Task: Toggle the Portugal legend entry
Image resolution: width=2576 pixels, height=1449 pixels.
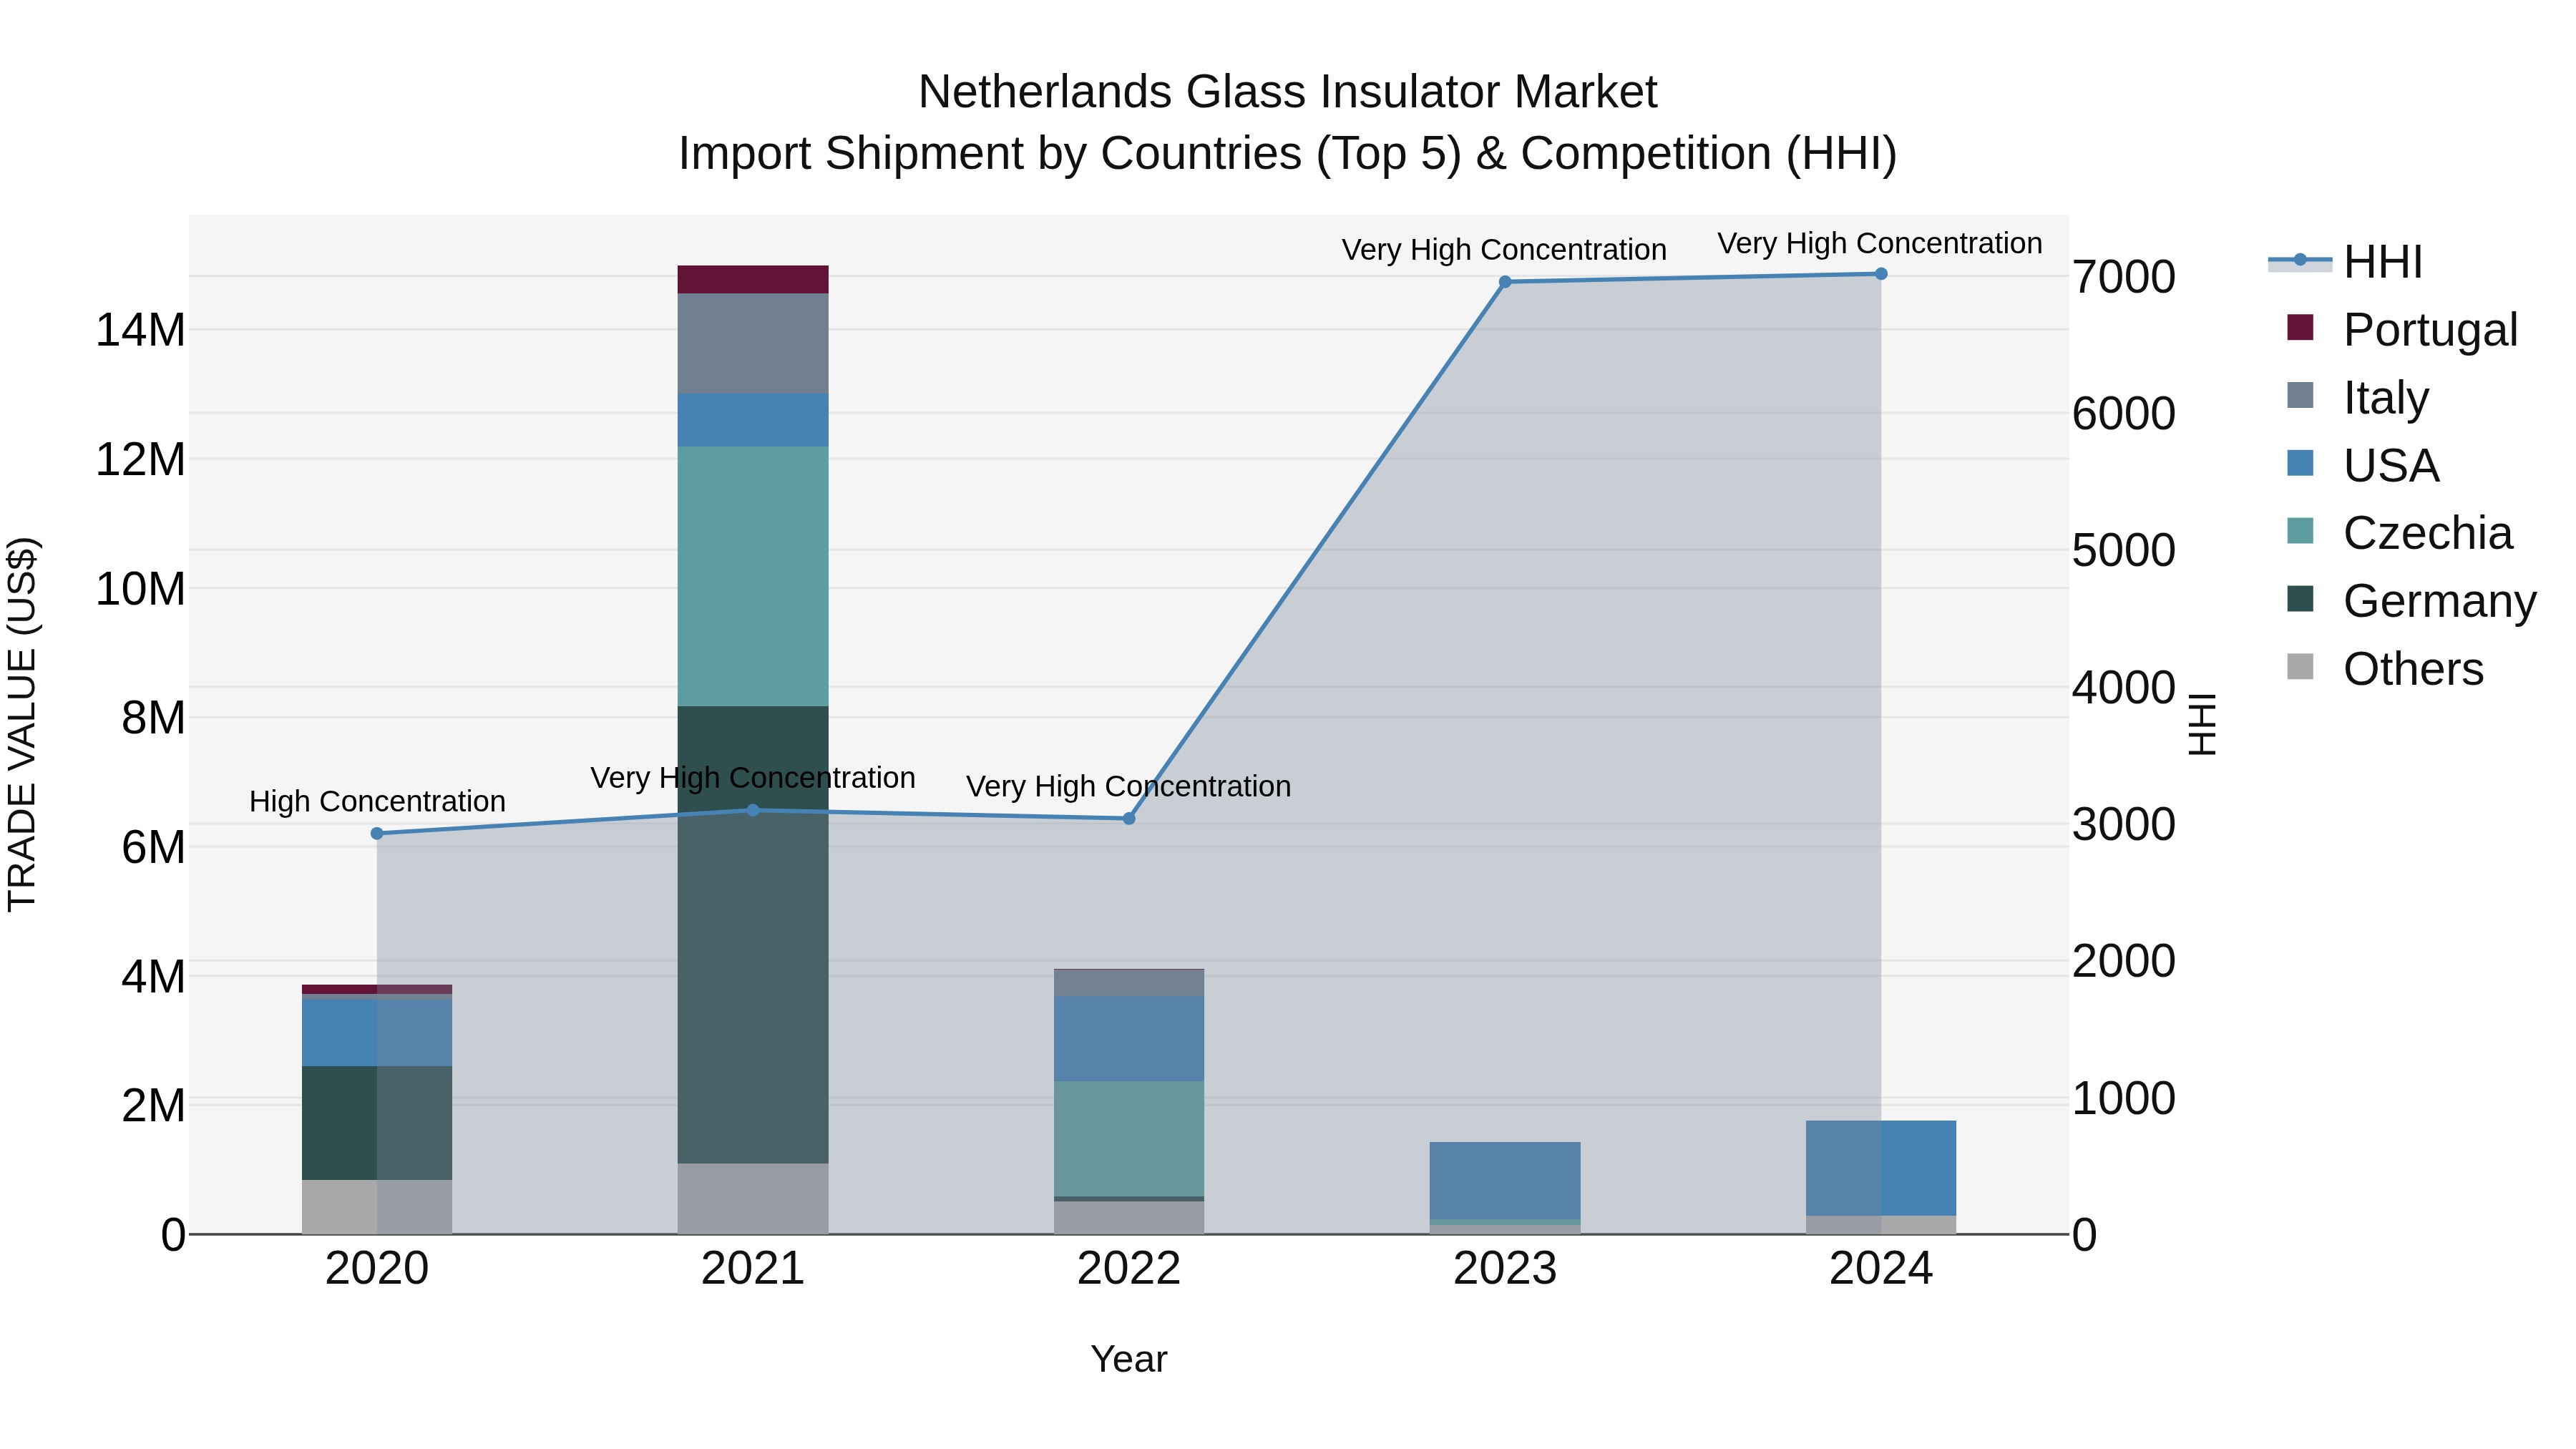Action: tap(2402, 329)
